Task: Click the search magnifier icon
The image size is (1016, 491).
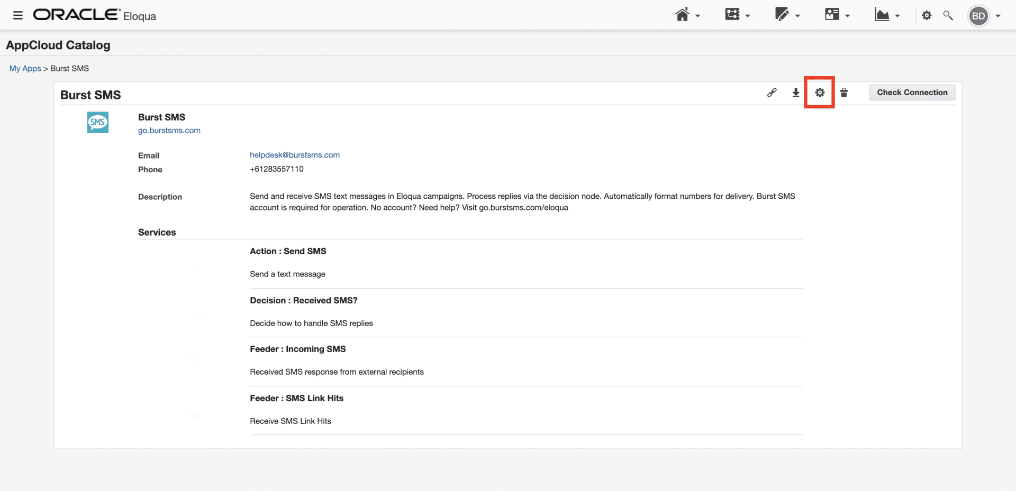Action: click(x=948, y=16)
